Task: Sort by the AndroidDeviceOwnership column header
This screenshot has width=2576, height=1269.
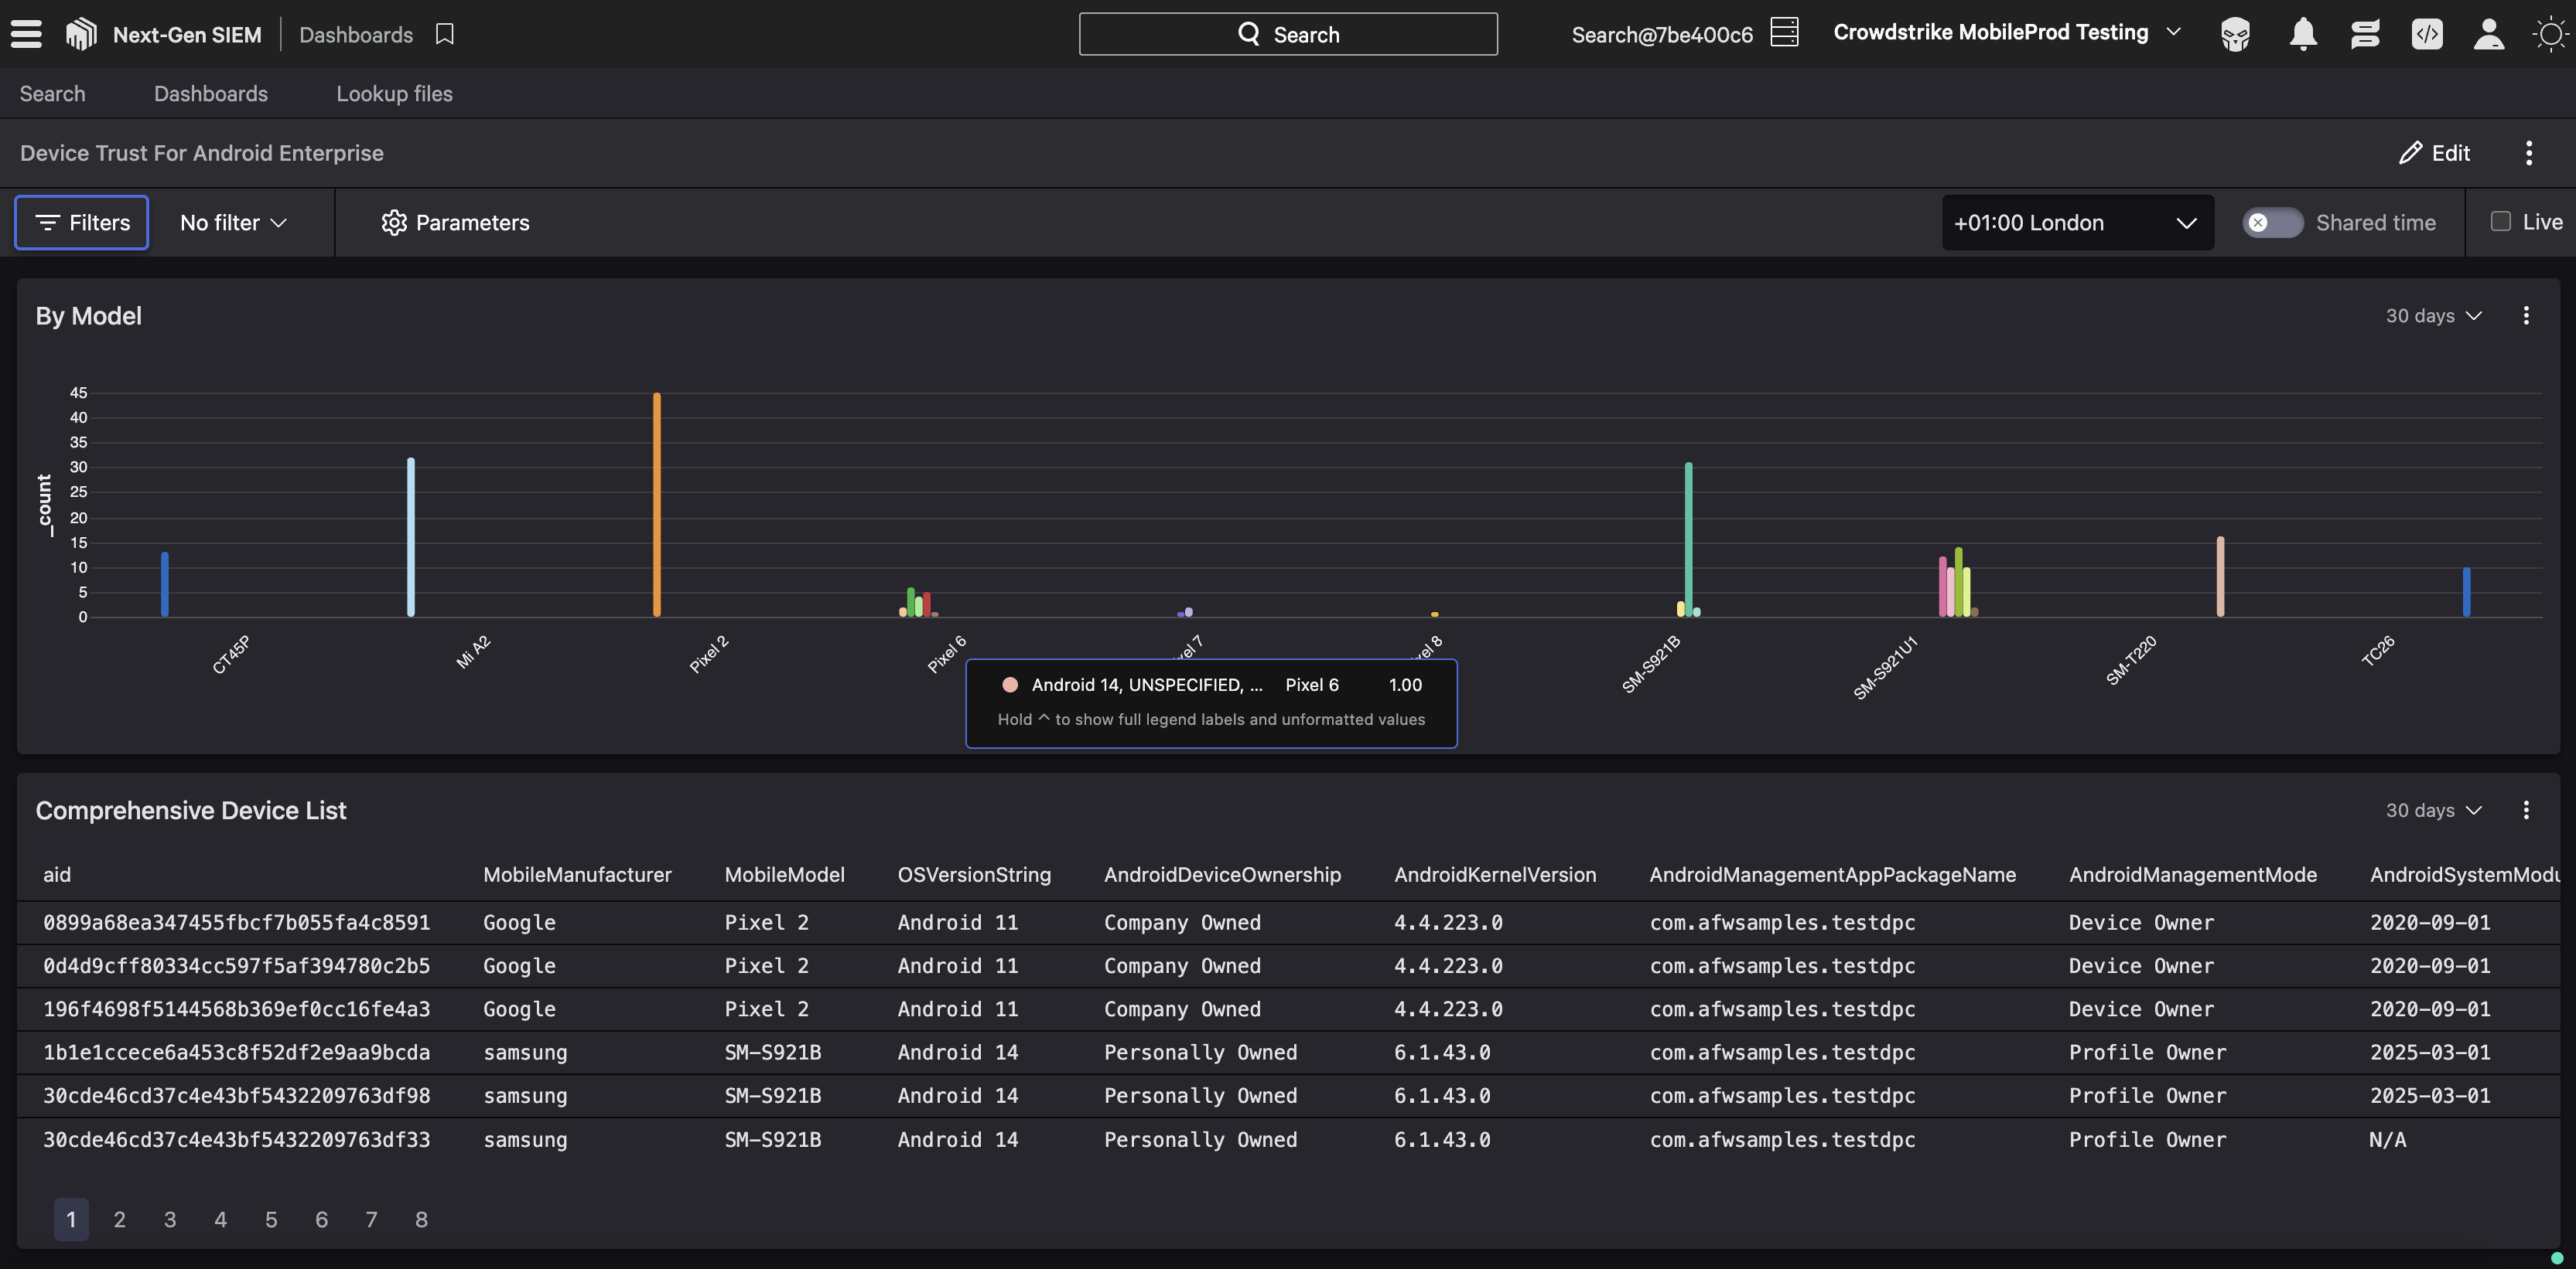Action: click(x=1222, y=874)
